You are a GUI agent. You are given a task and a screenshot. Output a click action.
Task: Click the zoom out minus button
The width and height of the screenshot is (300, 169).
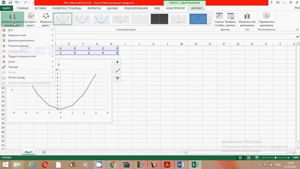tap(263, 158)
